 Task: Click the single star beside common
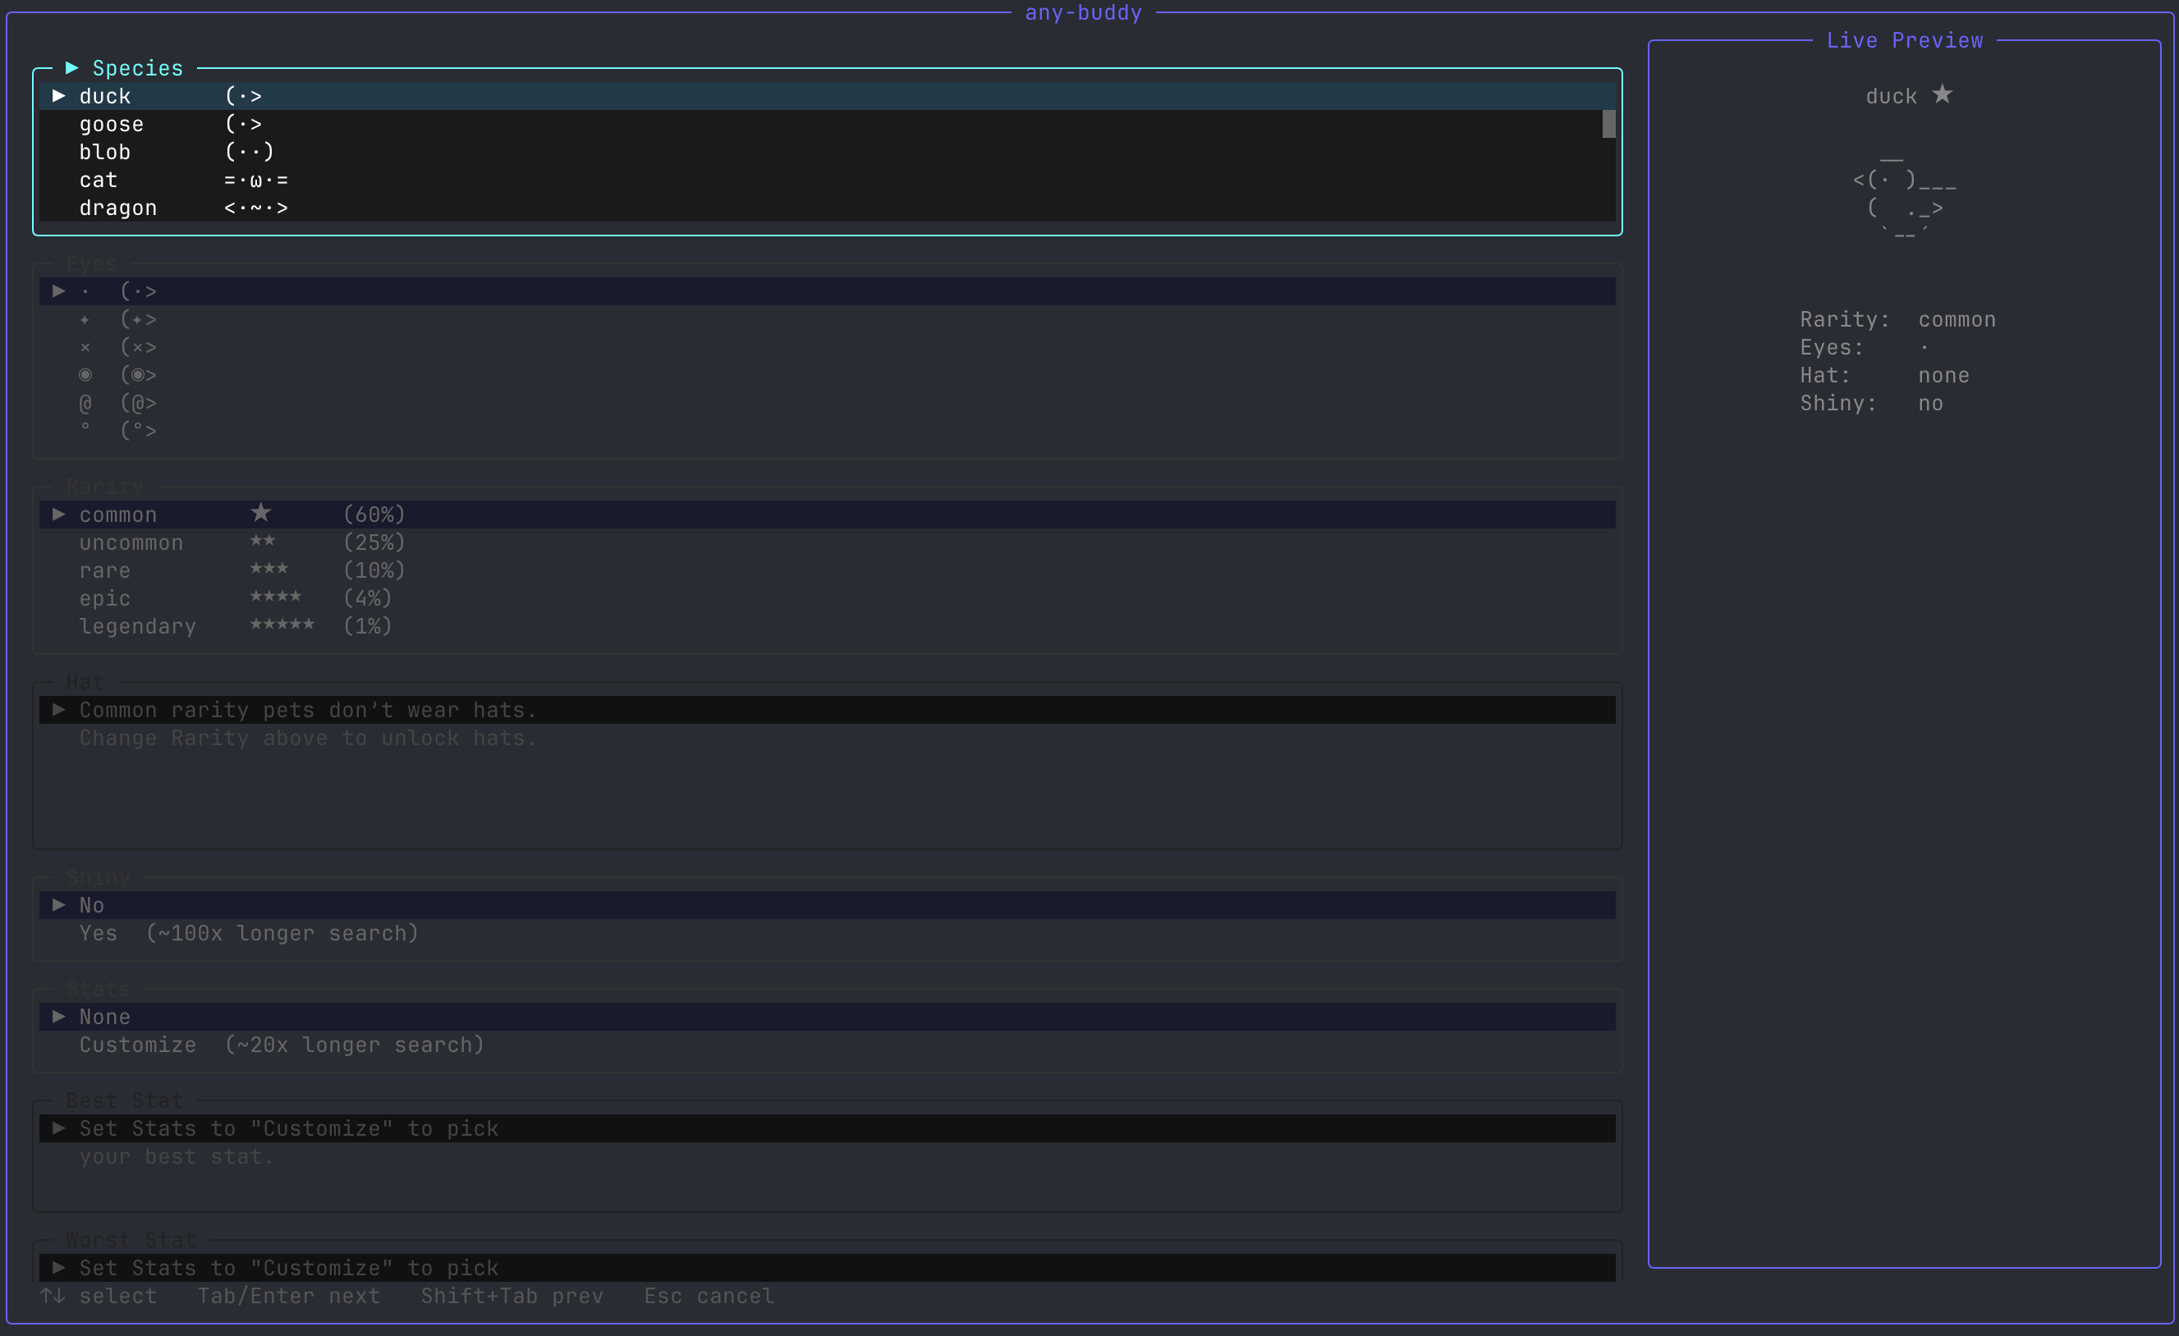click(x=261, y=513)
